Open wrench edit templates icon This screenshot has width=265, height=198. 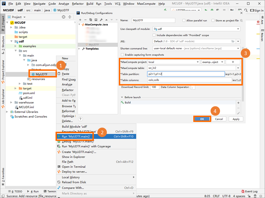click(101, 20)
